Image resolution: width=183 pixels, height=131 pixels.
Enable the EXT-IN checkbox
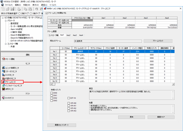[69, 98]
